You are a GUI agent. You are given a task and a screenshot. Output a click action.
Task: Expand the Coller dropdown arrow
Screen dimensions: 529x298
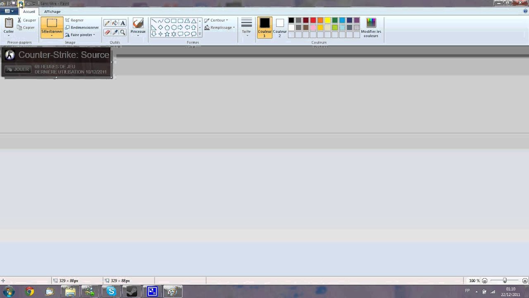9,36
